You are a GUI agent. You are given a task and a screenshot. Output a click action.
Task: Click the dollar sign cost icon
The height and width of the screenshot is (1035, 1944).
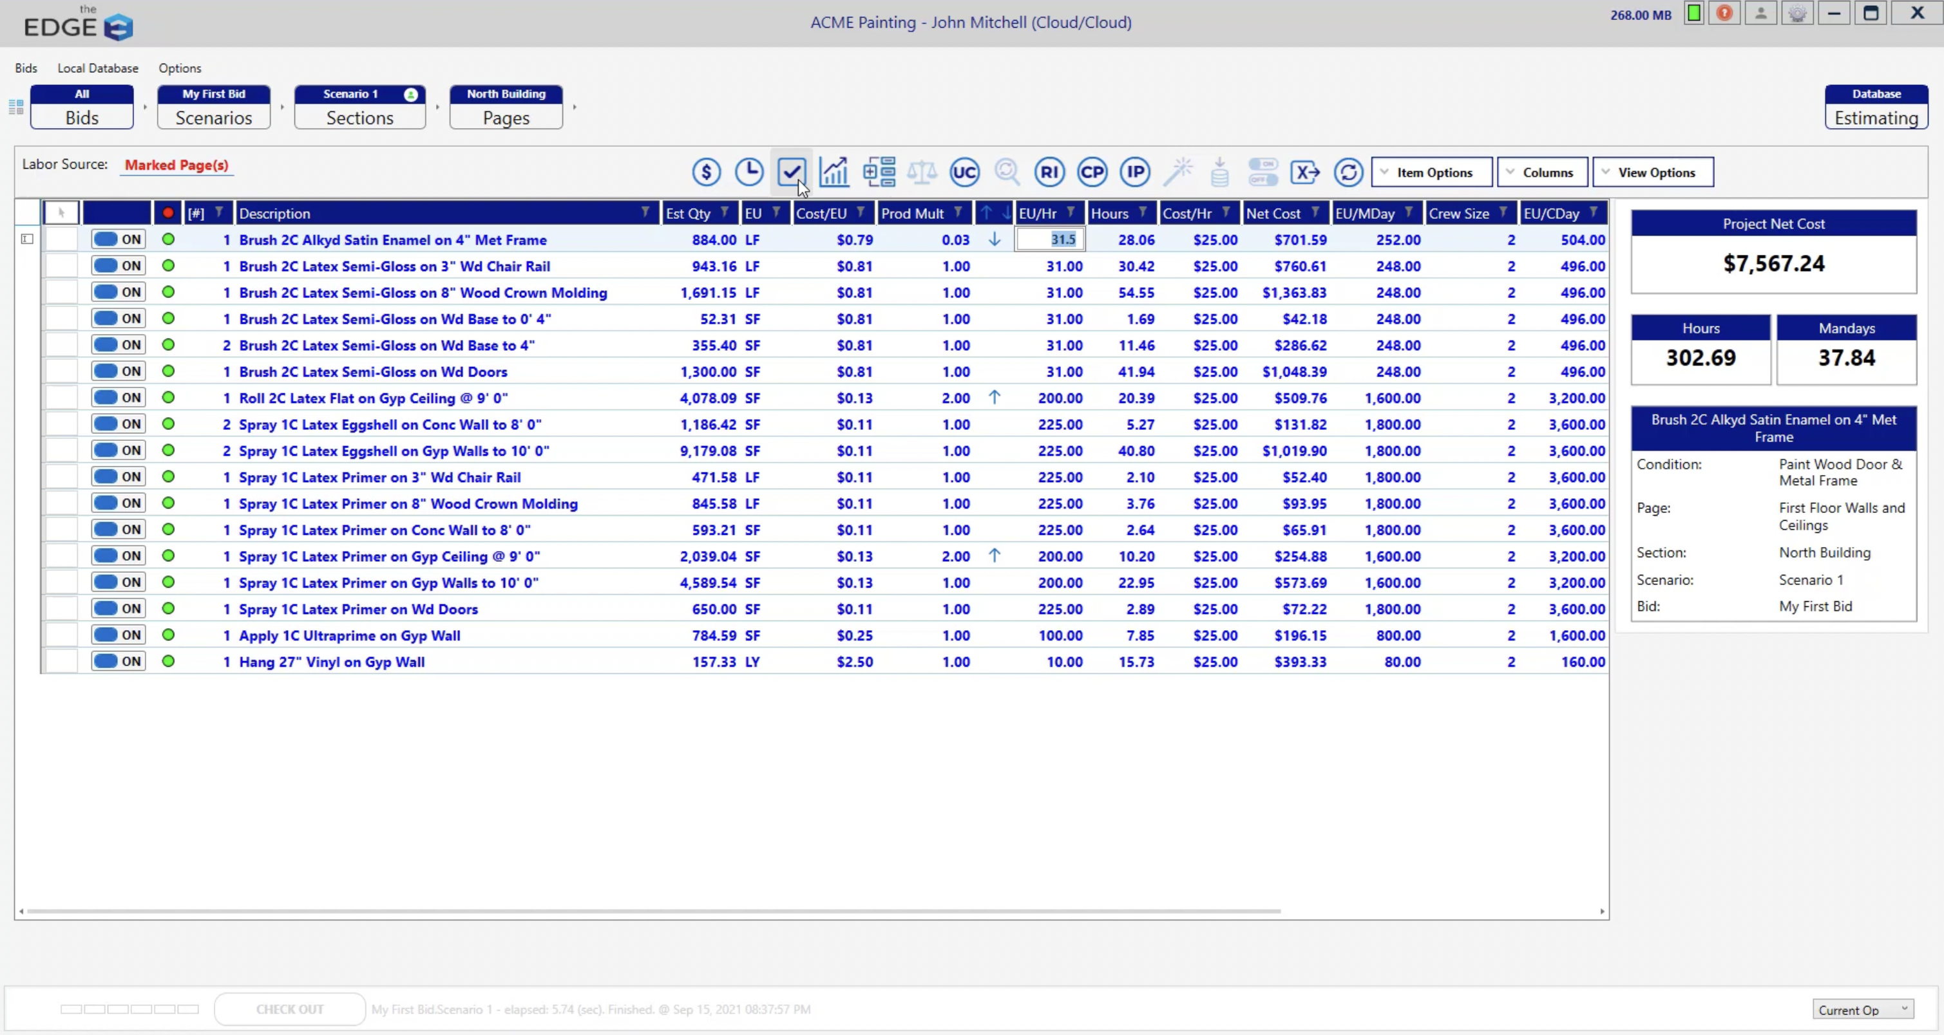[707, 172]
